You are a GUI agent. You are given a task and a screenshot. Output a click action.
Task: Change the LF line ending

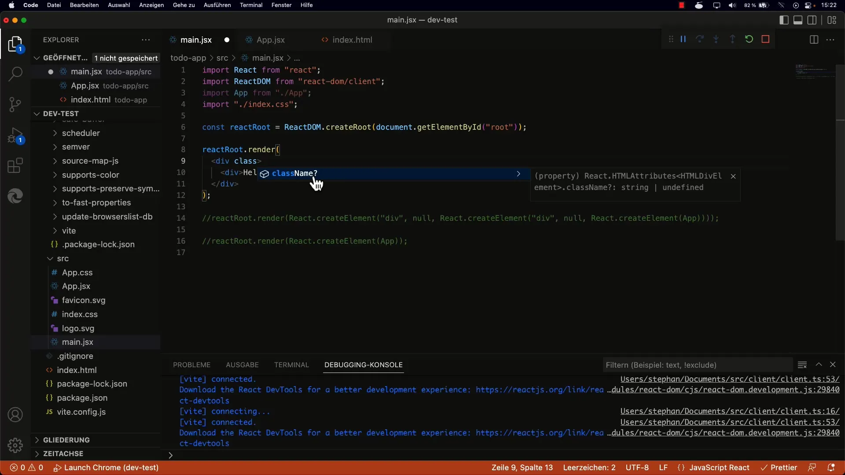663,468
